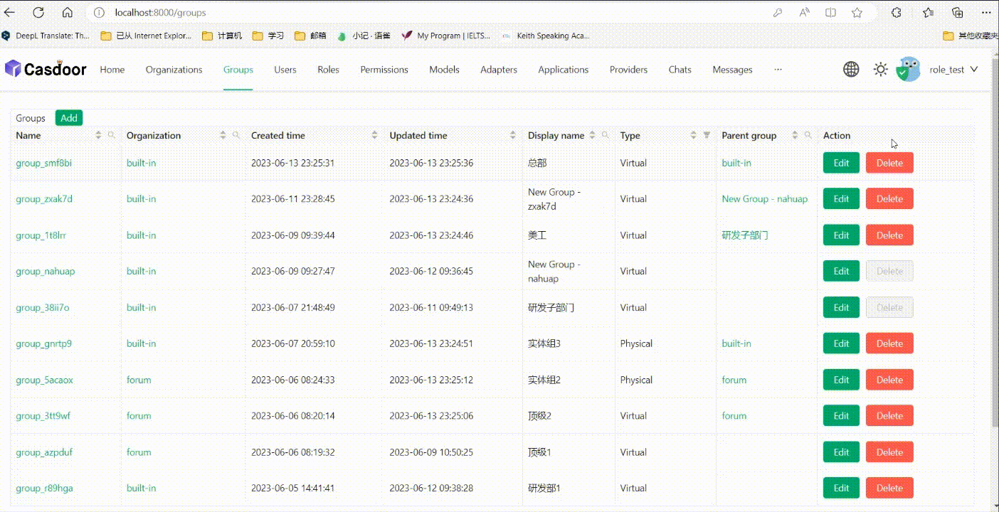The height and width of the screenshot is (512, 999).
Task: Open the search icon on the Parent group column
Action: [x=807, y=134]
